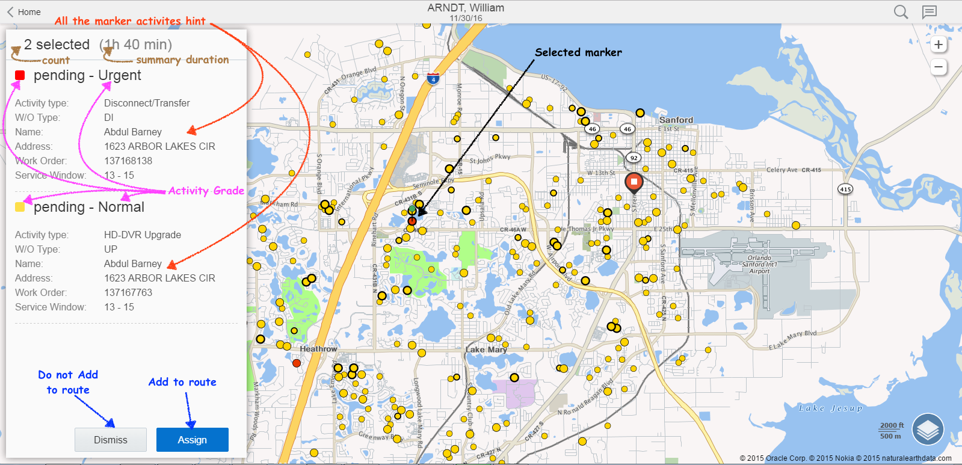Screen dimensions: 962x465
Task: Click Abdul Barney in the Normal activity
Action: click(x=133, y=263)
